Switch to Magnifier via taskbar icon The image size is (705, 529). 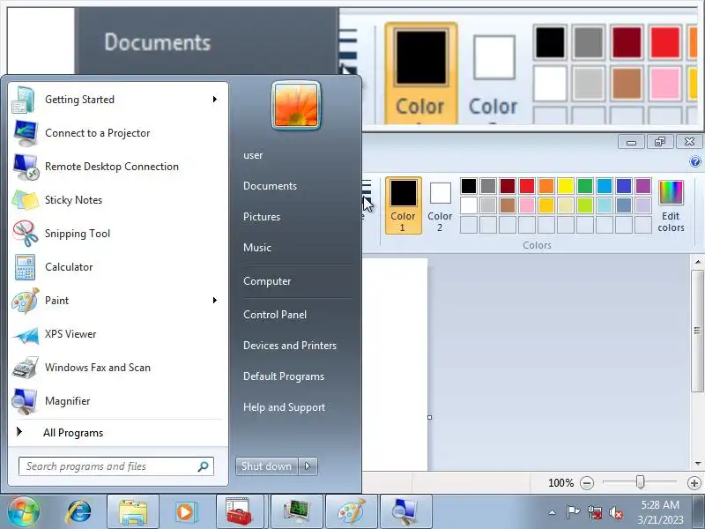(406, 512)
